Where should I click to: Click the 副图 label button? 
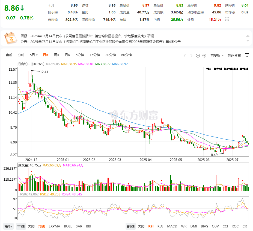131,226
